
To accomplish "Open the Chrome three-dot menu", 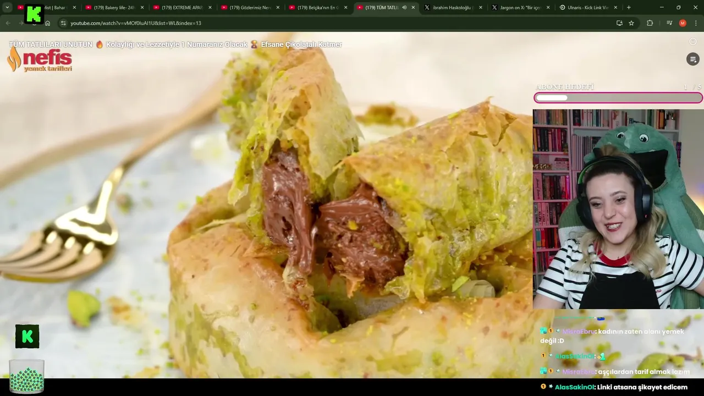I will (696, 23).
